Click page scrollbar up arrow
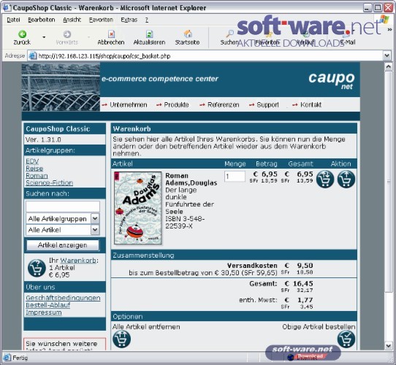Viewport: 396px width, 365px height. point(389,67)
